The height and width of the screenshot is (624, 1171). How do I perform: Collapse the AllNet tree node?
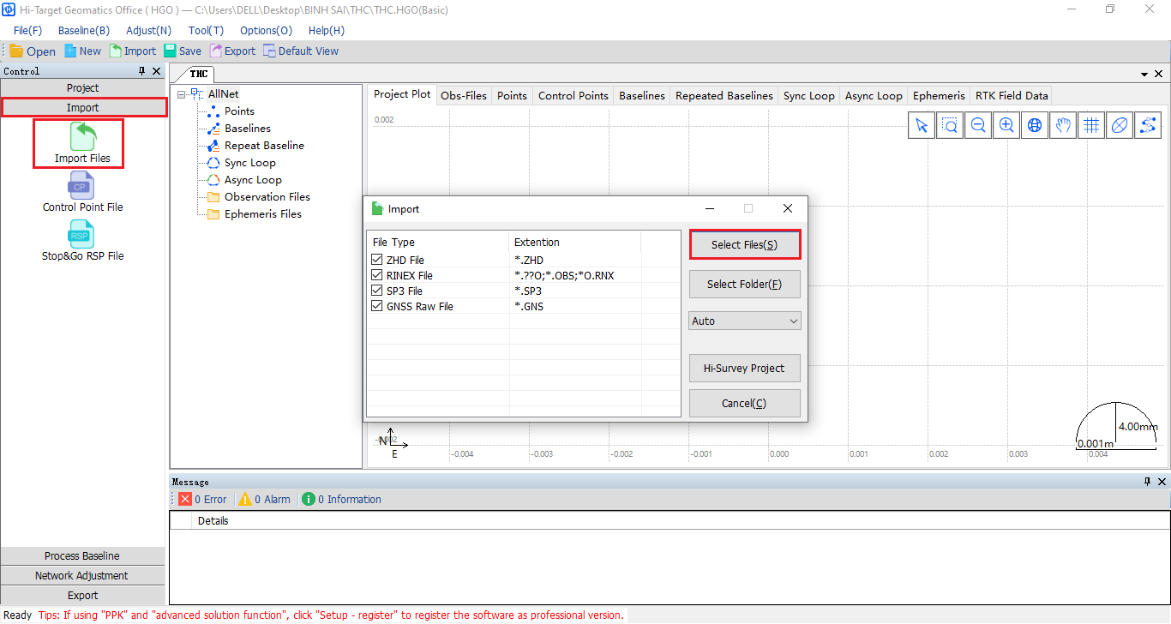[x=182, y=94]
